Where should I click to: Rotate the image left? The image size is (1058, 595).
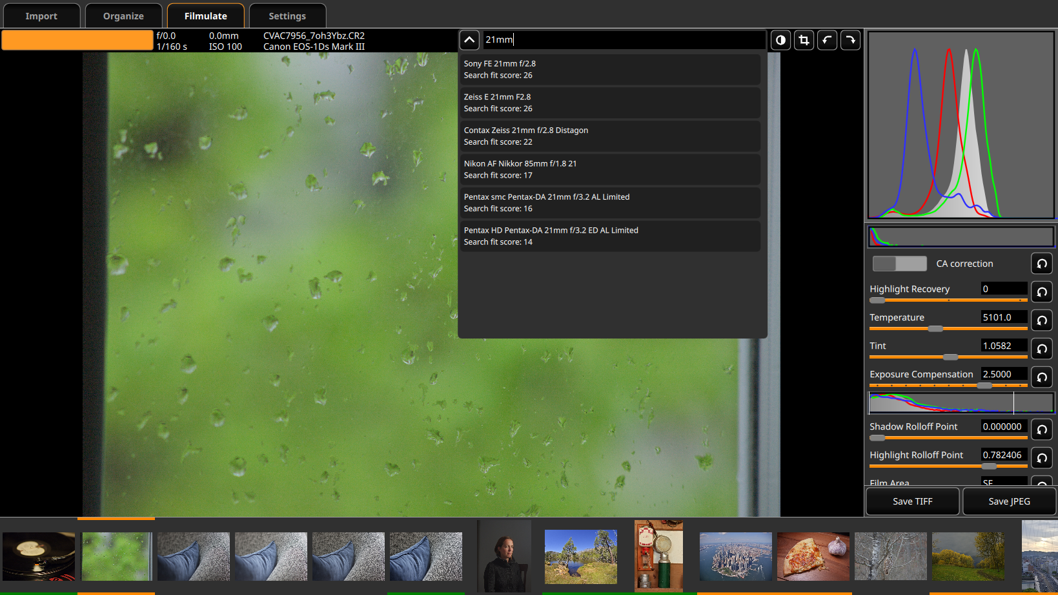pyautogui.click(x=827, y=40)
